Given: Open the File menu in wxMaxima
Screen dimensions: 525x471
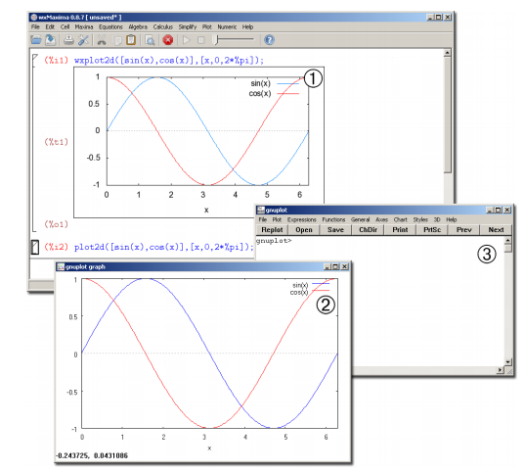Looking at the screenshot, I should [x=35, y=26].
